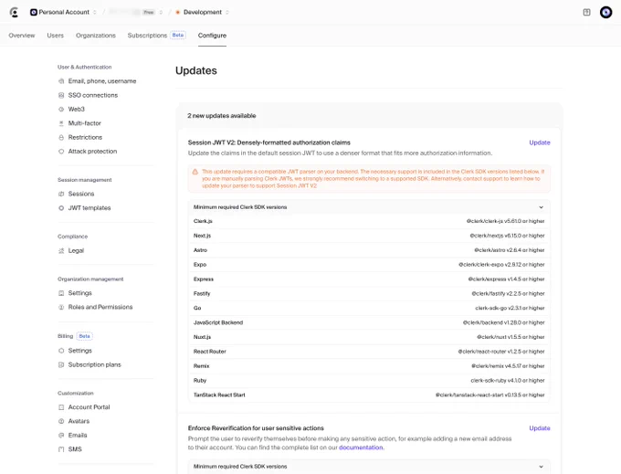Open Personal Account switcher dropdown
Image resolution: width=621 pixels, height=474 pixels.
coord(63,12)
